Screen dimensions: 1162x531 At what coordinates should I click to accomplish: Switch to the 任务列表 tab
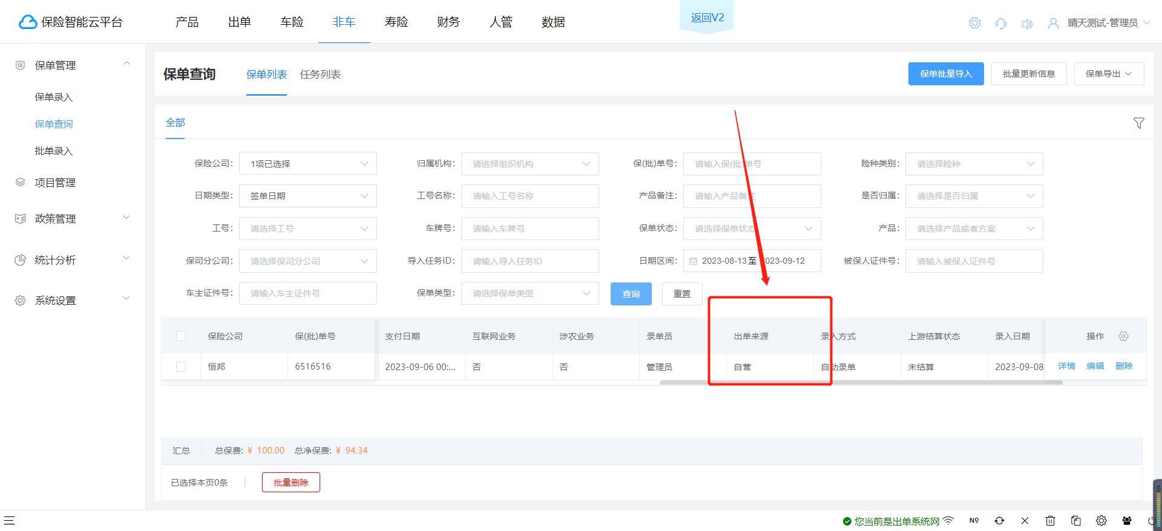(320, 74)
